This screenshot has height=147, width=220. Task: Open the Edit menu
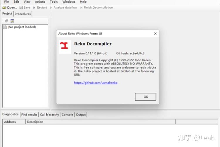click(x=16, y=2)
